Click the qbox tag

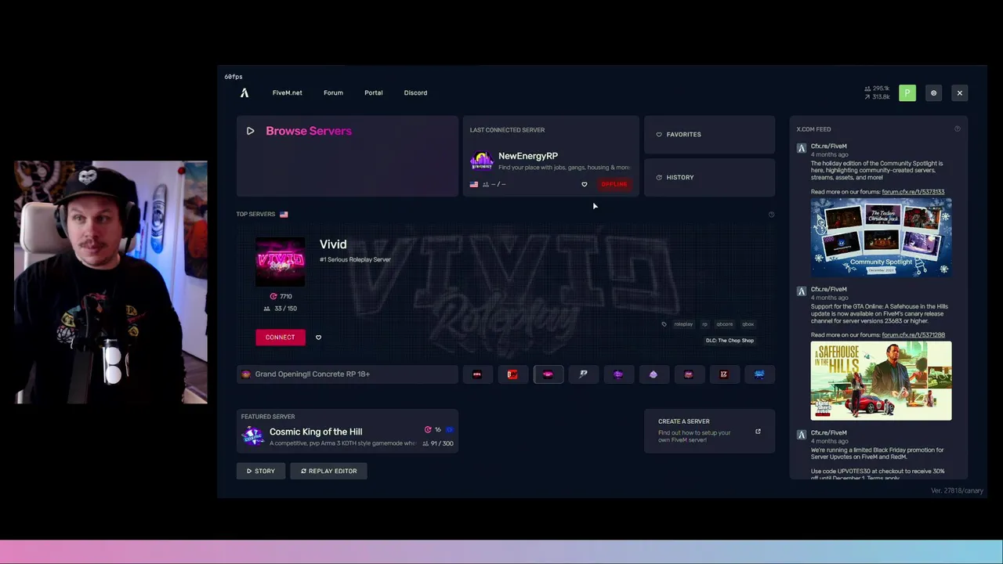pyautogui.click(x=748, y=324)
